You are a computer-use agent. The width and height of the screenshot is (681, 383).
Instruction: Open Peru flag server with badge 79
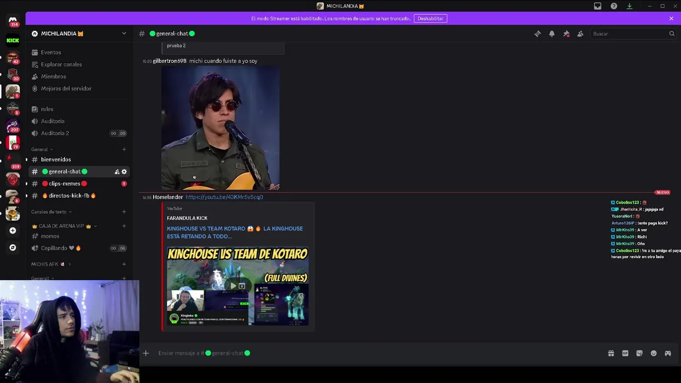(13, 143)
